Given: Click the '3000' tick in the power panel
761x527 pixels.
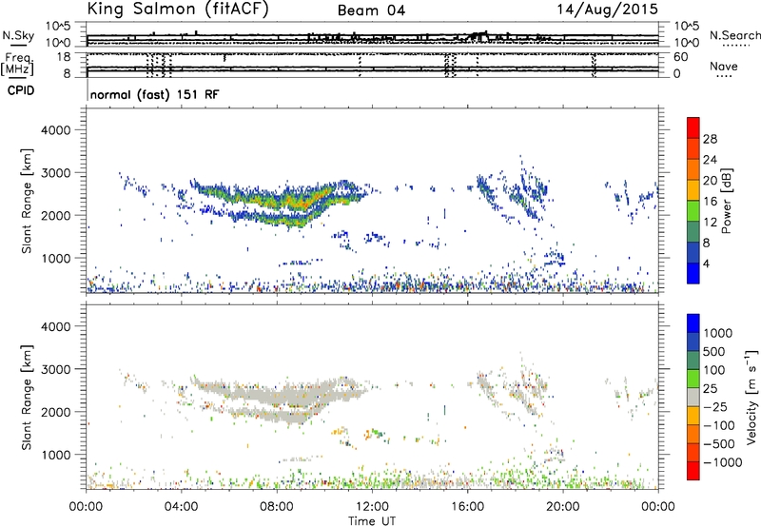Looking at the screenshot, I should pyautogui.click(x=56, y=173).
